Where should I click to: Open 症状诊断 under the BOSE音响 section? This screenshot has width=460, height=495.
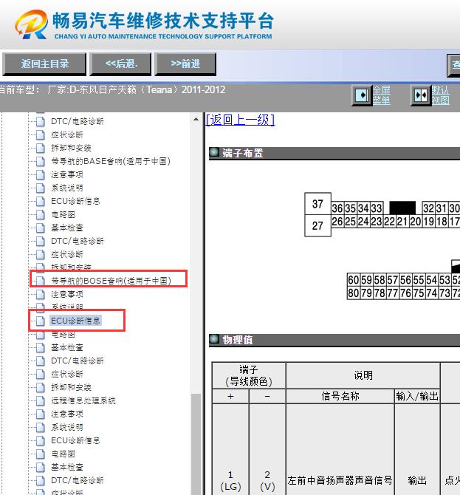[x=67, y=374]
